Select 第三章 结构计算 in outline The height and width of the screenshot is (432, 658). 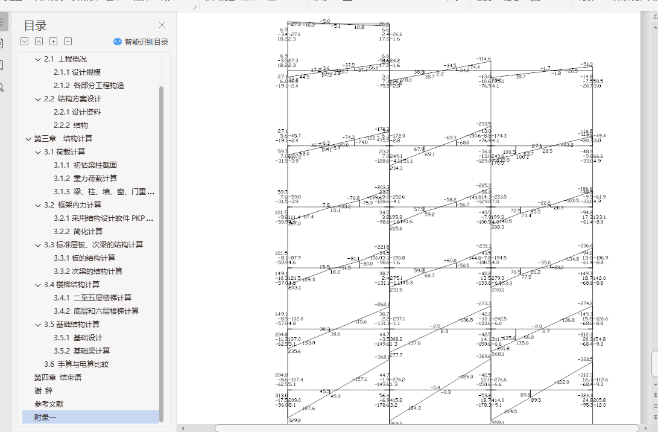click(63, 139)
